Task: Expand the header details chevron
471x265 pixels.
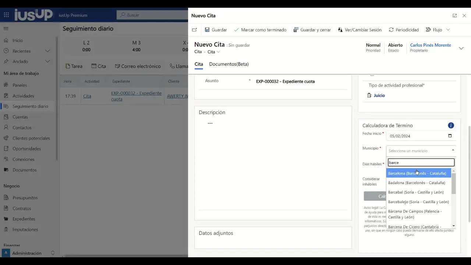Action: click(461, 48)
